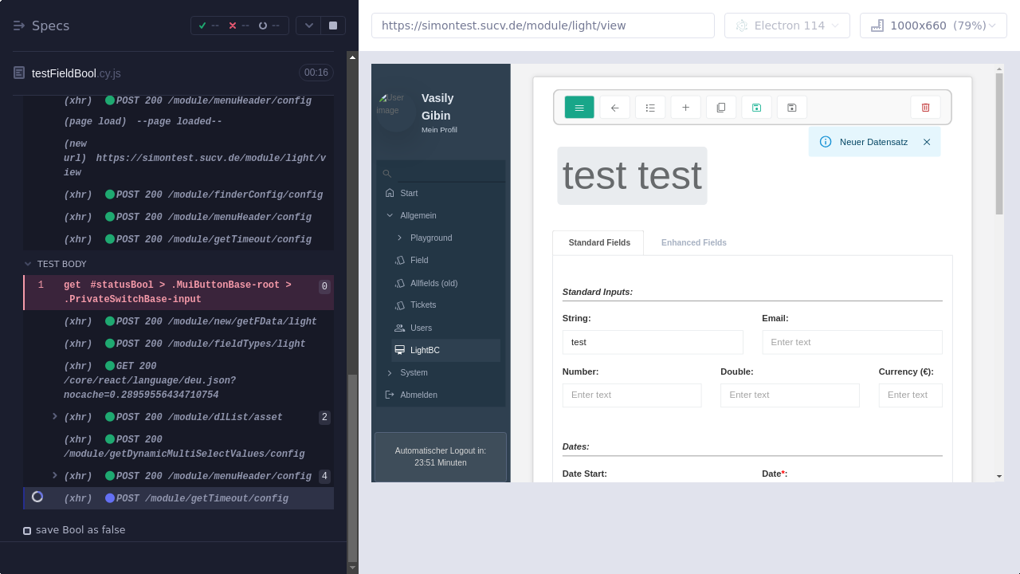Click the green hamburger menu button
The width and height of the screenshot is (1020, 574).
click(x=579, y=108)
